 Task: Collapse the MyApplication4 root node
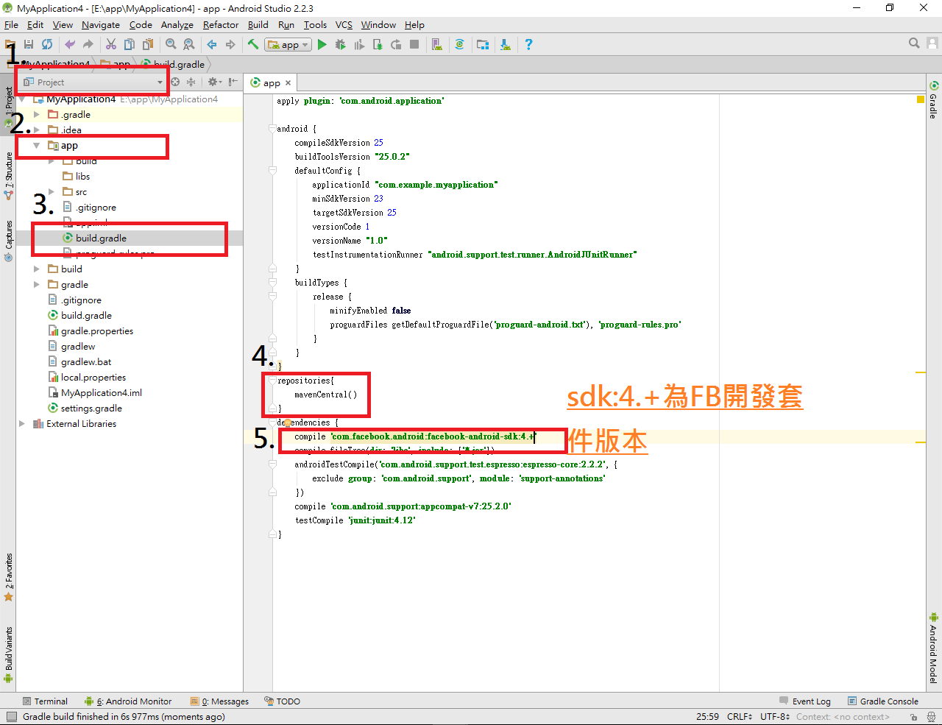pyautogui.click(x=22, y=99)
